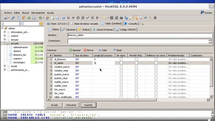The height and width of the screenshot is (121, 215).
Task: Click the binoculars find toolbar icon
Action: tap(121, 18)
